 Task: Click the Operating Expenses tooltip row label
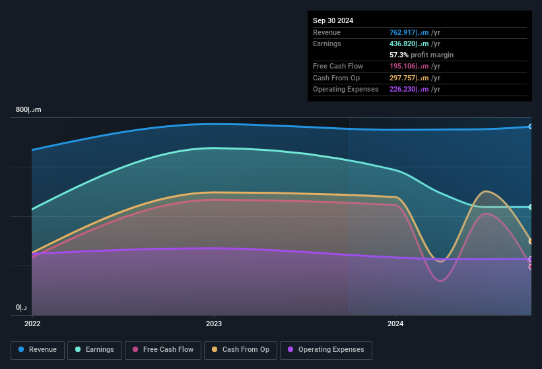pyautogui.click(x=345, y=90)
